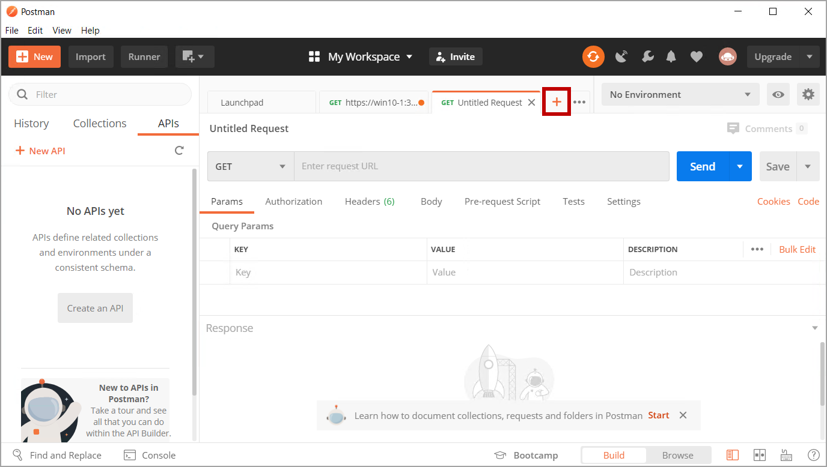Open the notifications bell
The image size is (827, 467).
(x=671, y=57)
